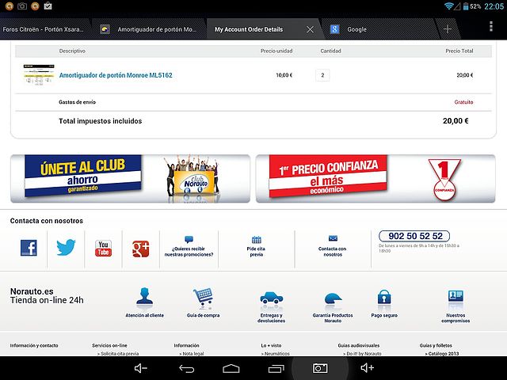The width and height of the screenshot is (507, 380).
Task: Open the Google+ page icon
Action: [x=141, y=248]
